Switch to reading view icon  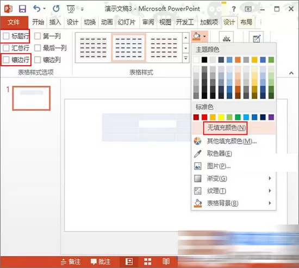coord(166,261)
